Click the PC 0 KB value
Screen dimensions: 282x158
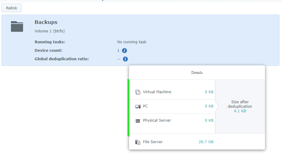[x=209, y=106]
